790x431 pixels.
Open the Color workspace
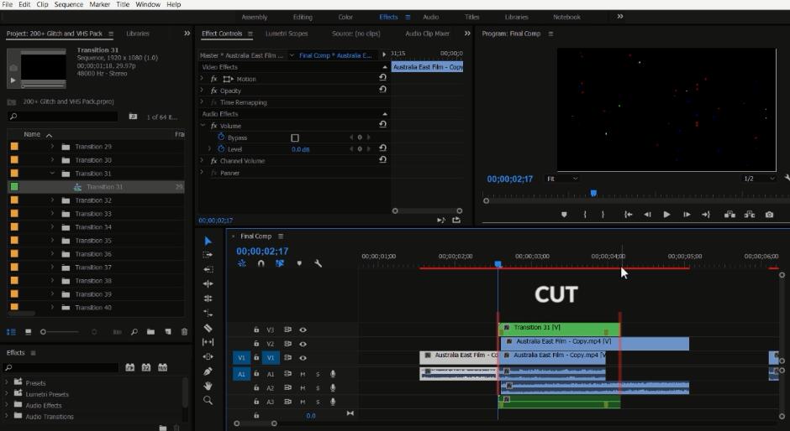click(x=345, y=17)
